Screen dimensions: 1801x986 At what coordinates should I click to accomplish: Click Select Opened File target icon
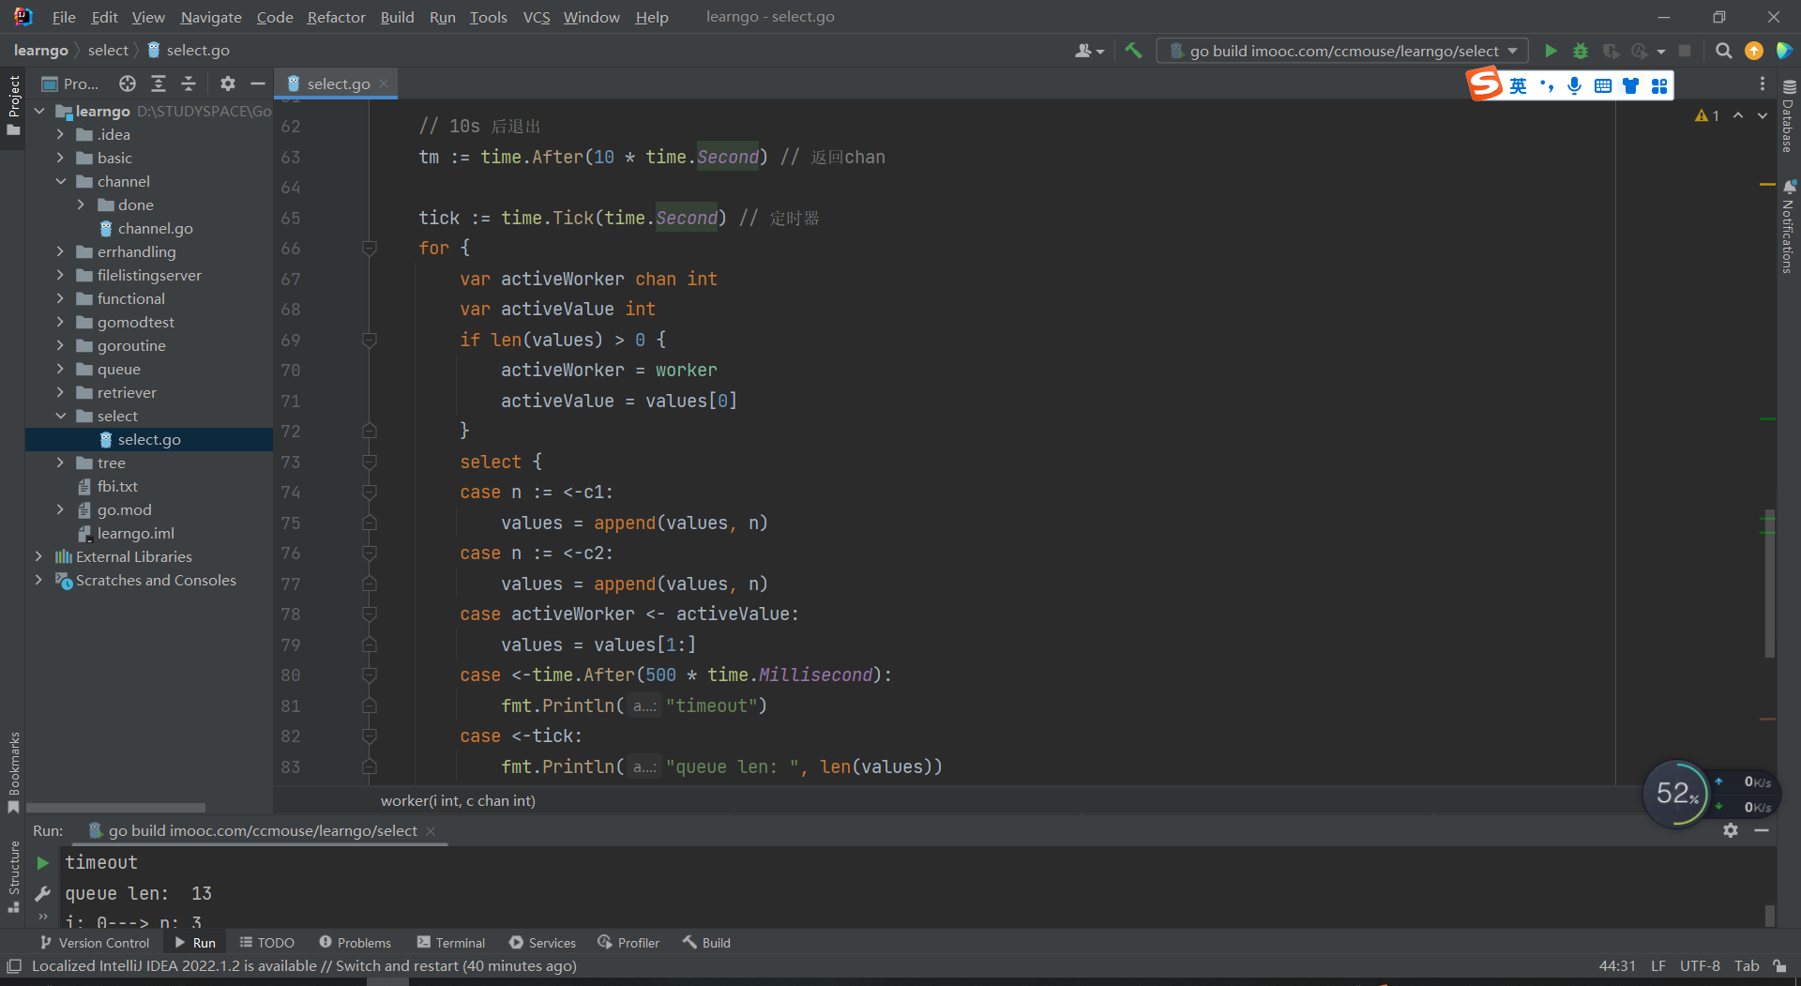click(x=128, y=83)
